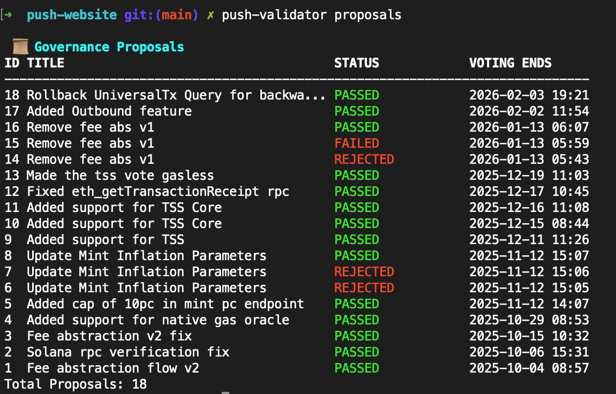Click 'Added support for TSS Core' in row 11
This screenshot has width=616, height=394.
point(124,208)
